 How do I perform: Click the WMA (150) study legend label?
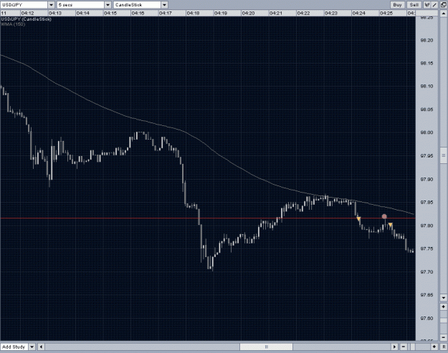pos(13,24)
